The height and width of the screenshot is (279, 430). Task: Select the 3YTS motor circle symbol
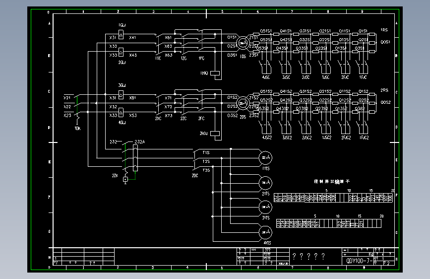[x=265, y=207]
